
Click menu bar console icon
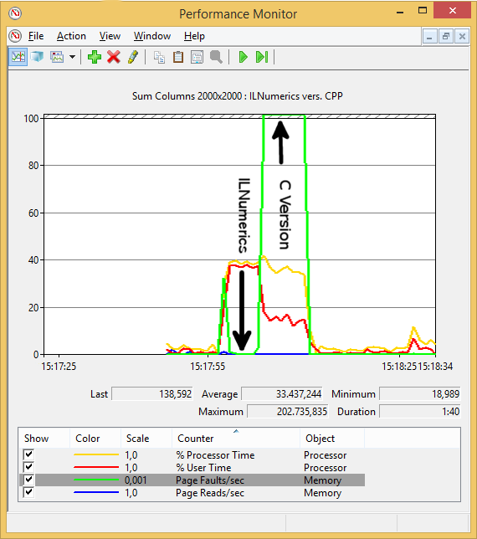pos(15,36)
